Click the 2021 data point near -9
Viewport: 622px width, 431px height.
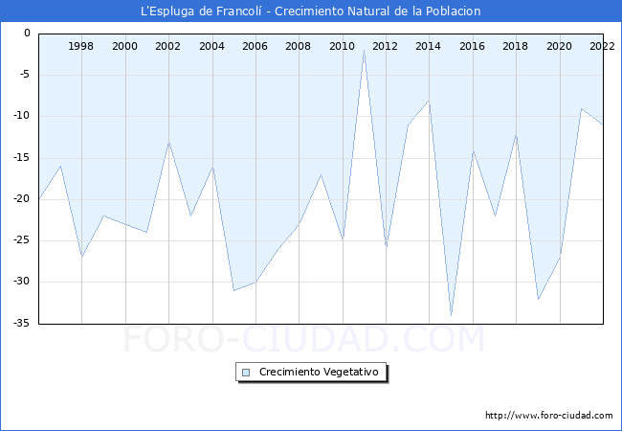(582, 108)
